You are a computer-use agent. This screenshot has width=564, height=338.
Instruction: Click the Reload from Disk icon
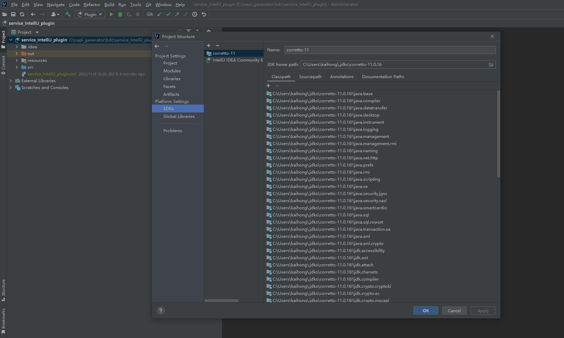pos(22,14)
